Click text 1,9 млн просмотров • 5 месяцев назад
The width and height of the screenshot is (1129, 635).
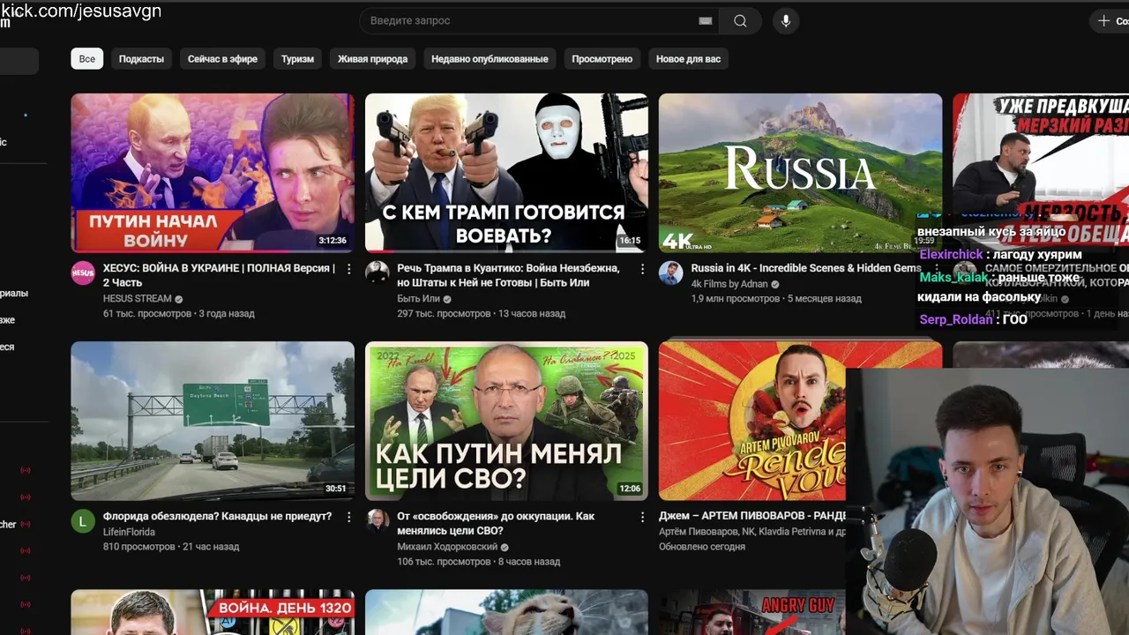776,299
